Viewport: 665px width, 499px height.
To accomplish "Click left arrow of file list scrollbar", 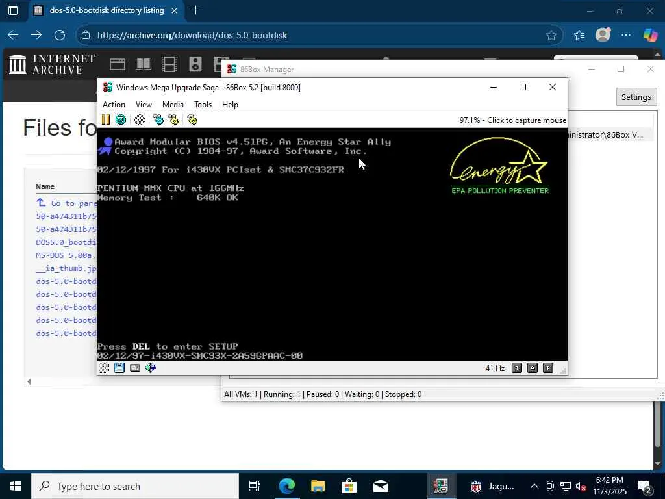I will click(29, 382).
